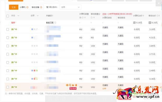Click 推广中 status in the 3.10元 row

click(x=14, y=29)
